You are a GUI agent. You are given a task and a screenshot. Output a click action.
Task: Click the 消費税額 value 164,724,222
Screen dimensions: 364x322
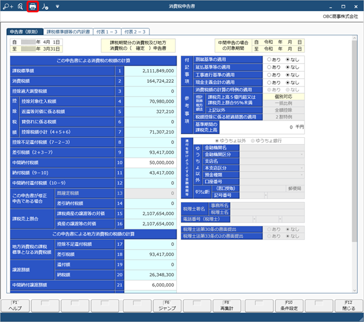point(150,81)
